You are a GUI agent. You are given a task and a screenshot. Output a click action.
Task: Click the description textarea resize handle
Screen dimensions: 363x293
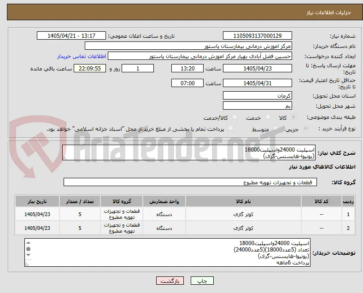pos(64,158)
